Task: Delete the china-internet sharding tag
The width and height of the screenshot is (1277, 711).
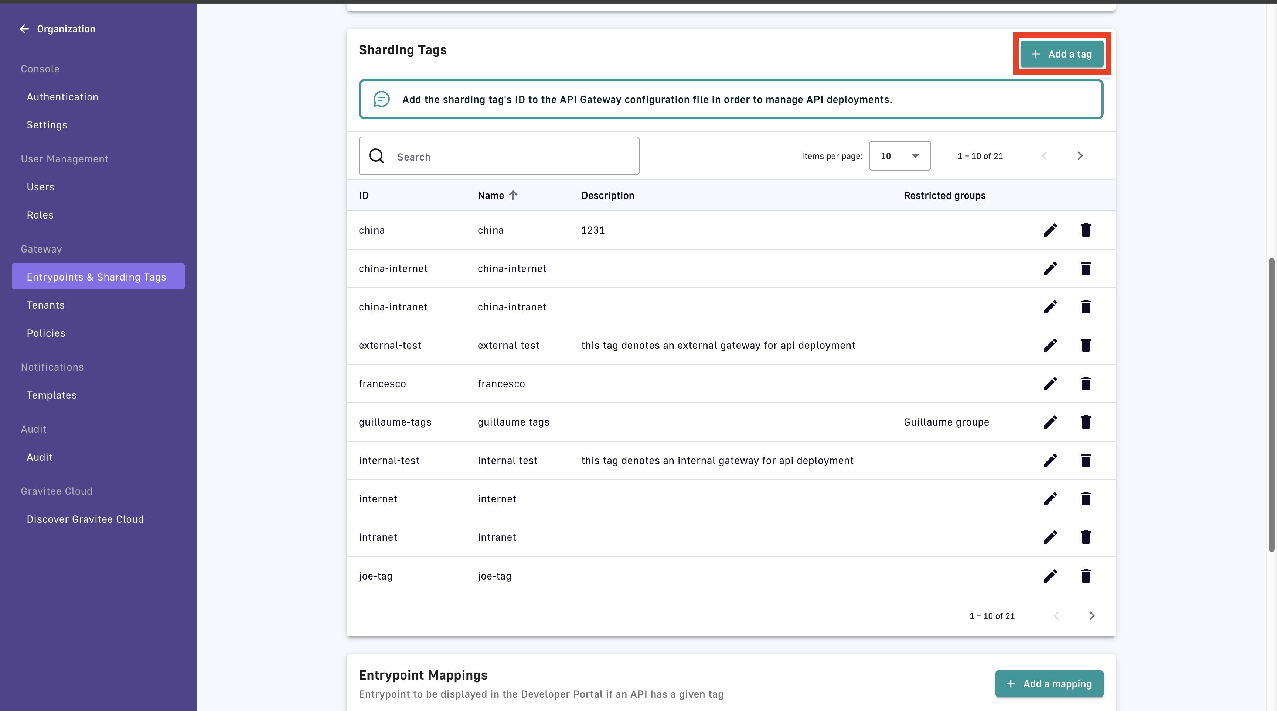Action: [1085, 268]
